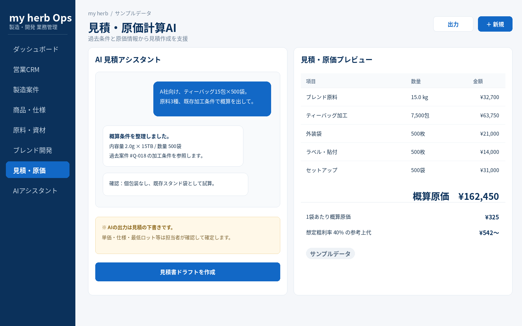Select the ラベル・貼付 row label
The width and height of the screenshot is (522, 326).
coord(322,152)
